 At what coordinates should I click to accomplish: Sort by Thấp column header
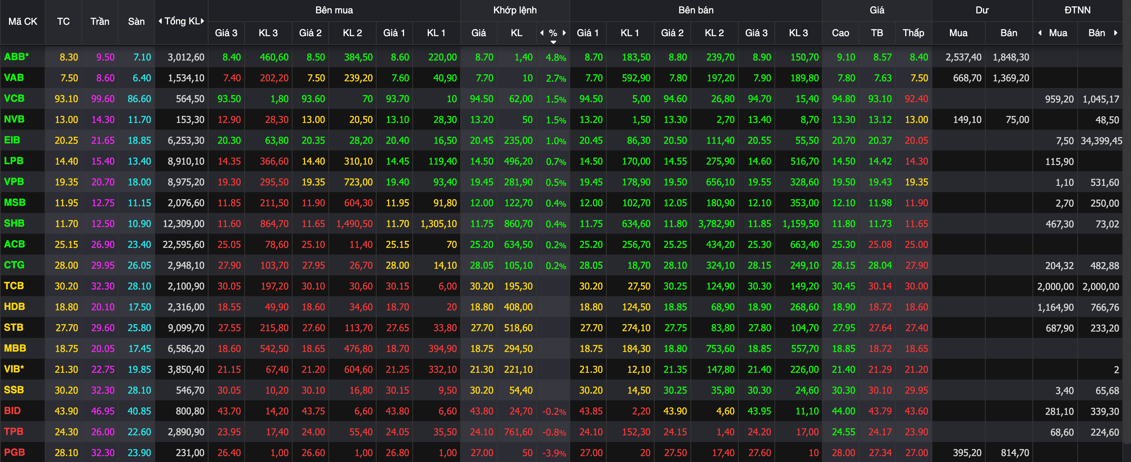click(913, 33)
